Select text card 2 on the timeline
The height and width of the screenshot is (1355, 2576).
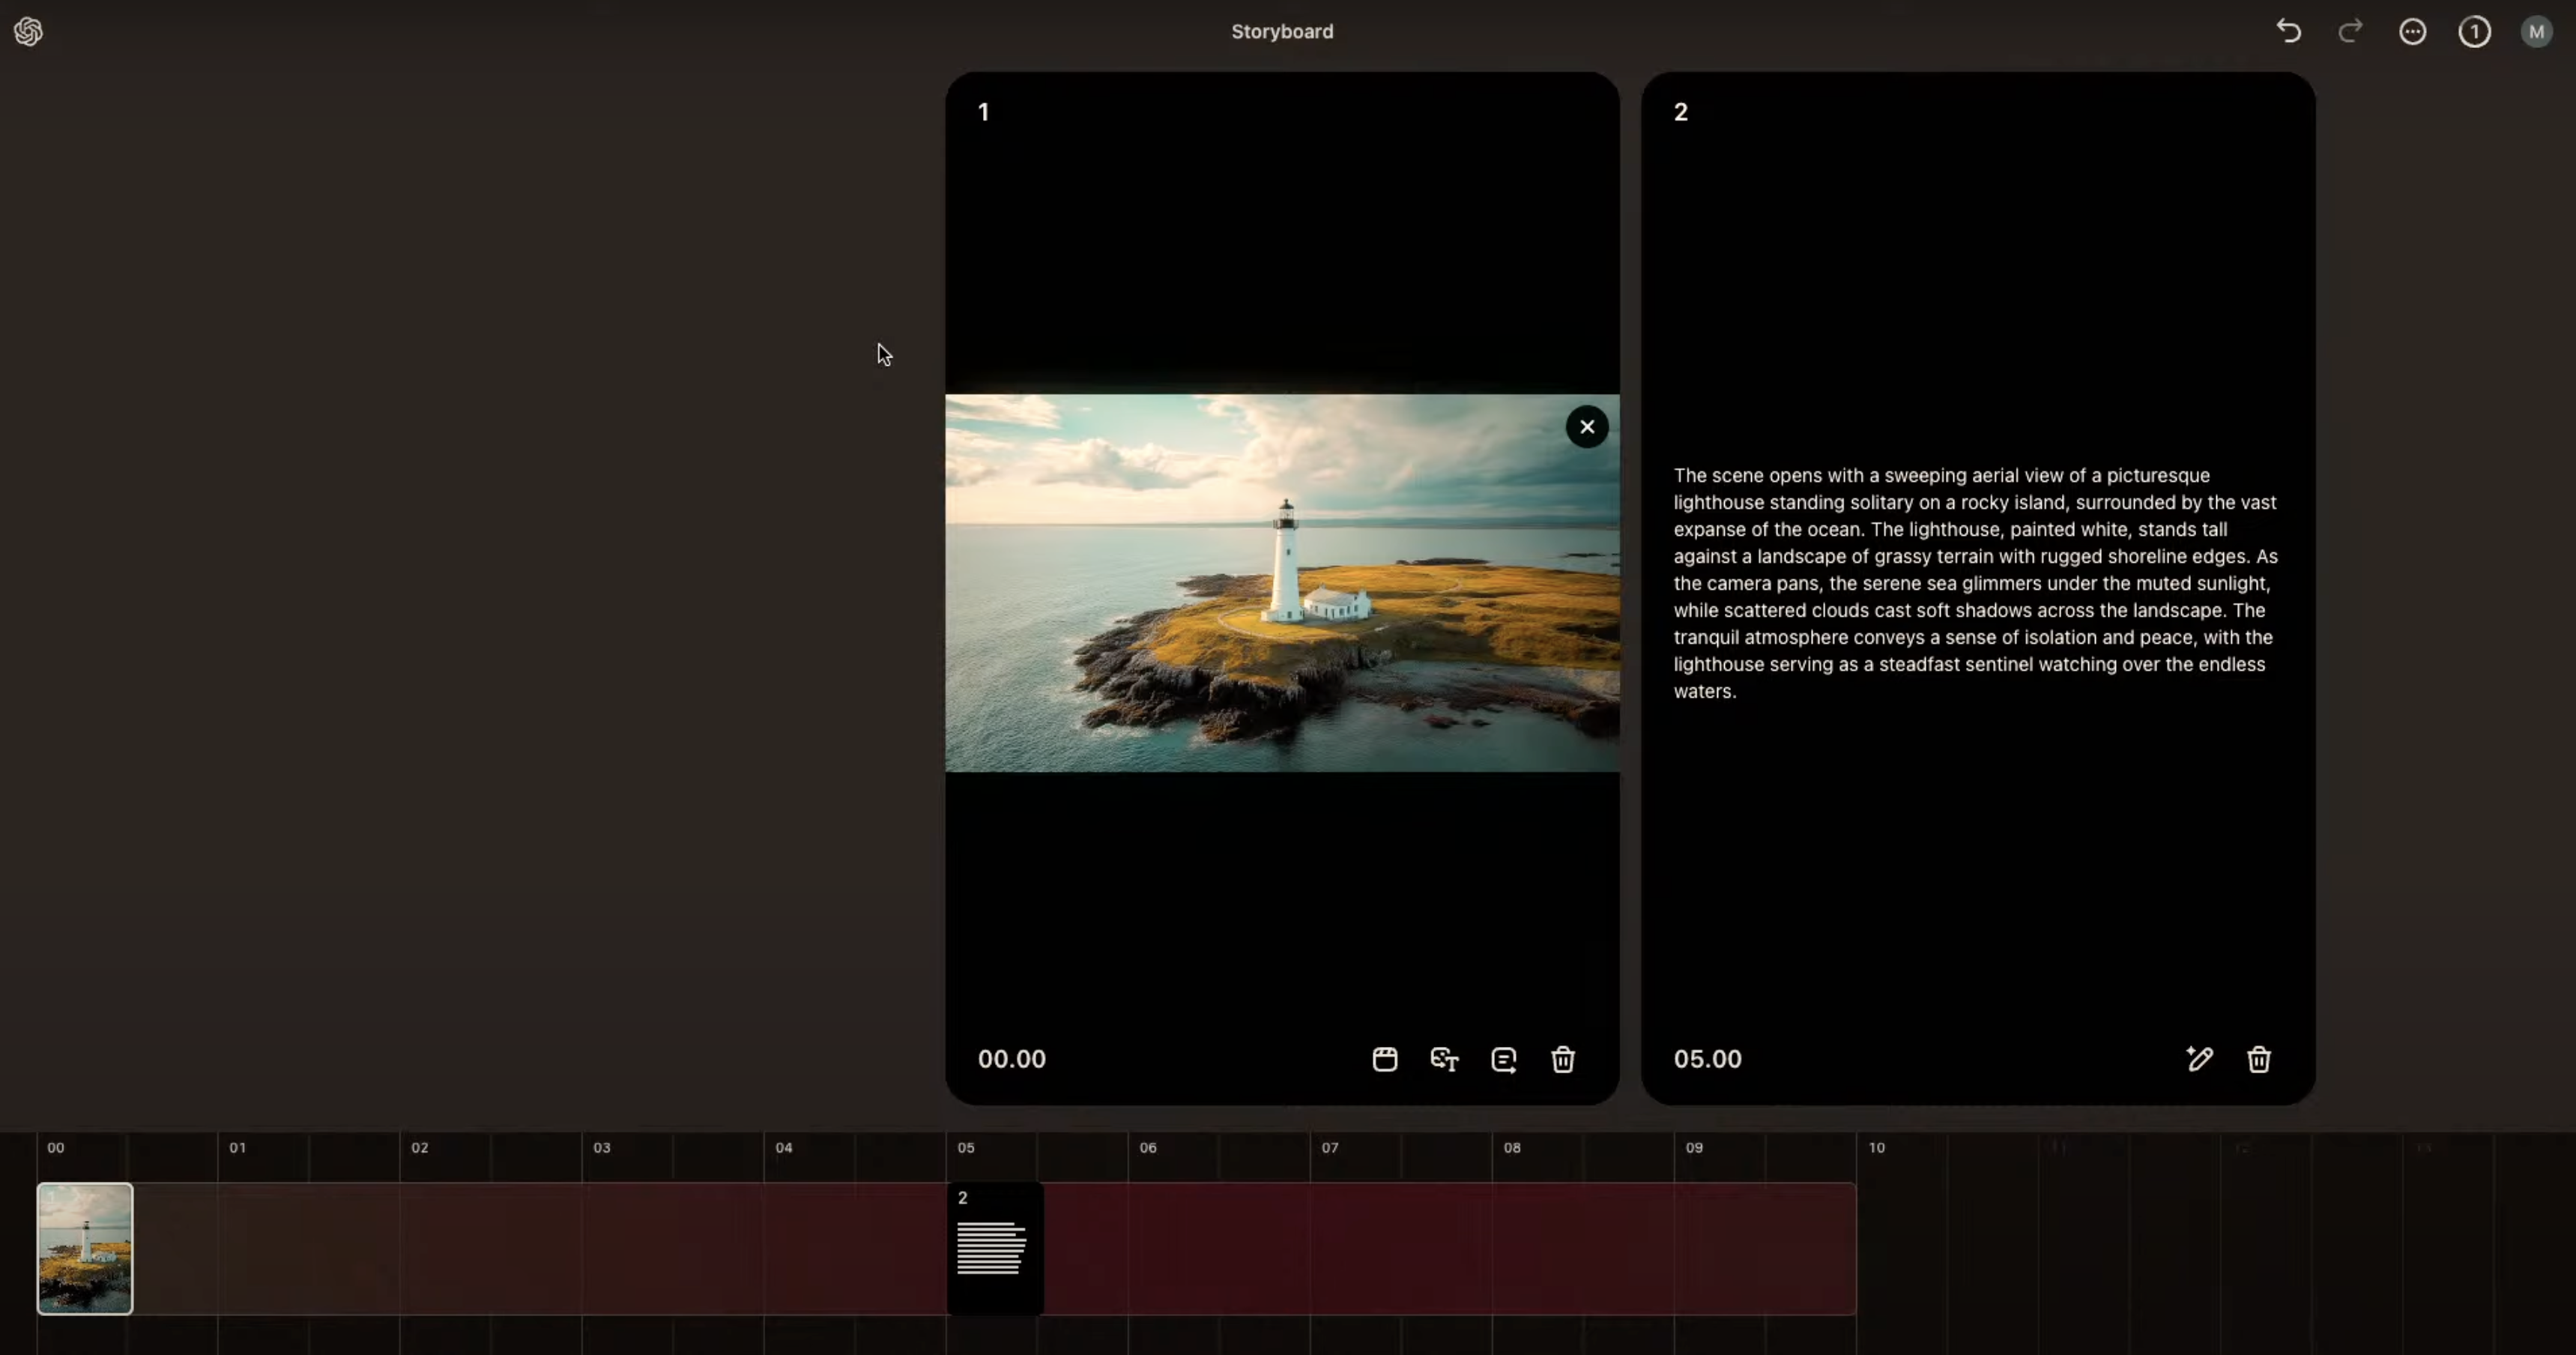pyautogui.click(x=995, y=1248)
